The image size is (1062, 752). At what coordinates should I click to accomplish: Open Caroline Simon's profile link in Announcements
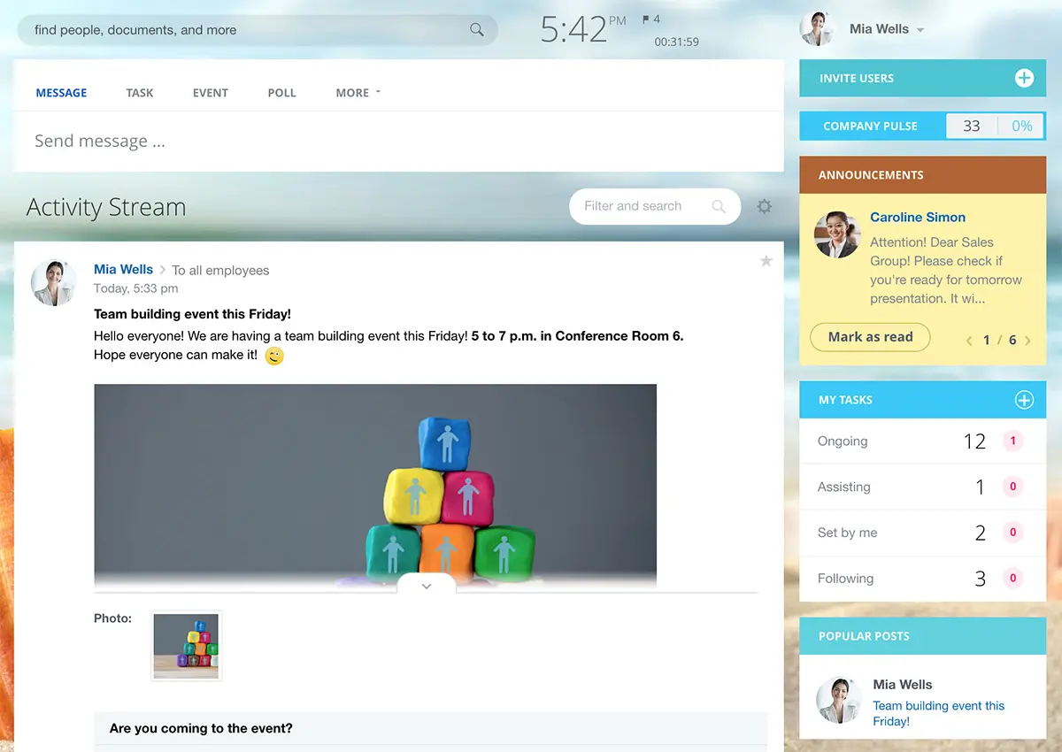point(917,218)
